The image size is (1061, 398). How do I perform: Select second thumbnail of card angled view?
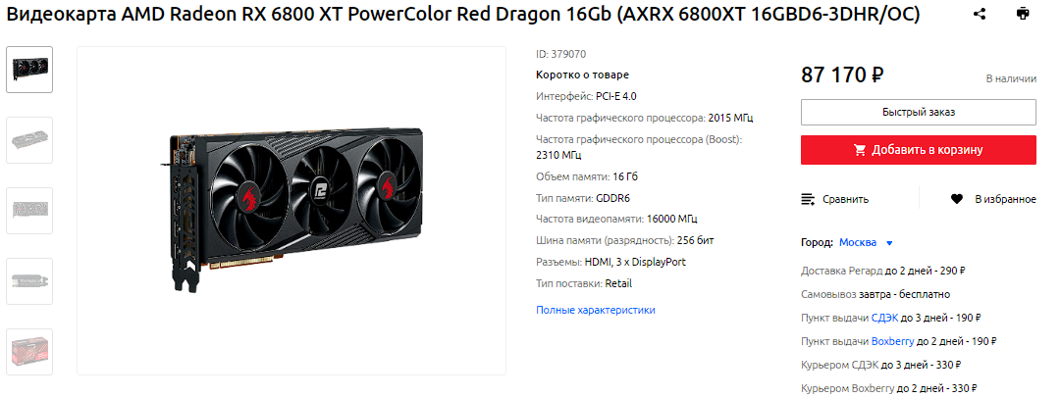click(29, 140)
